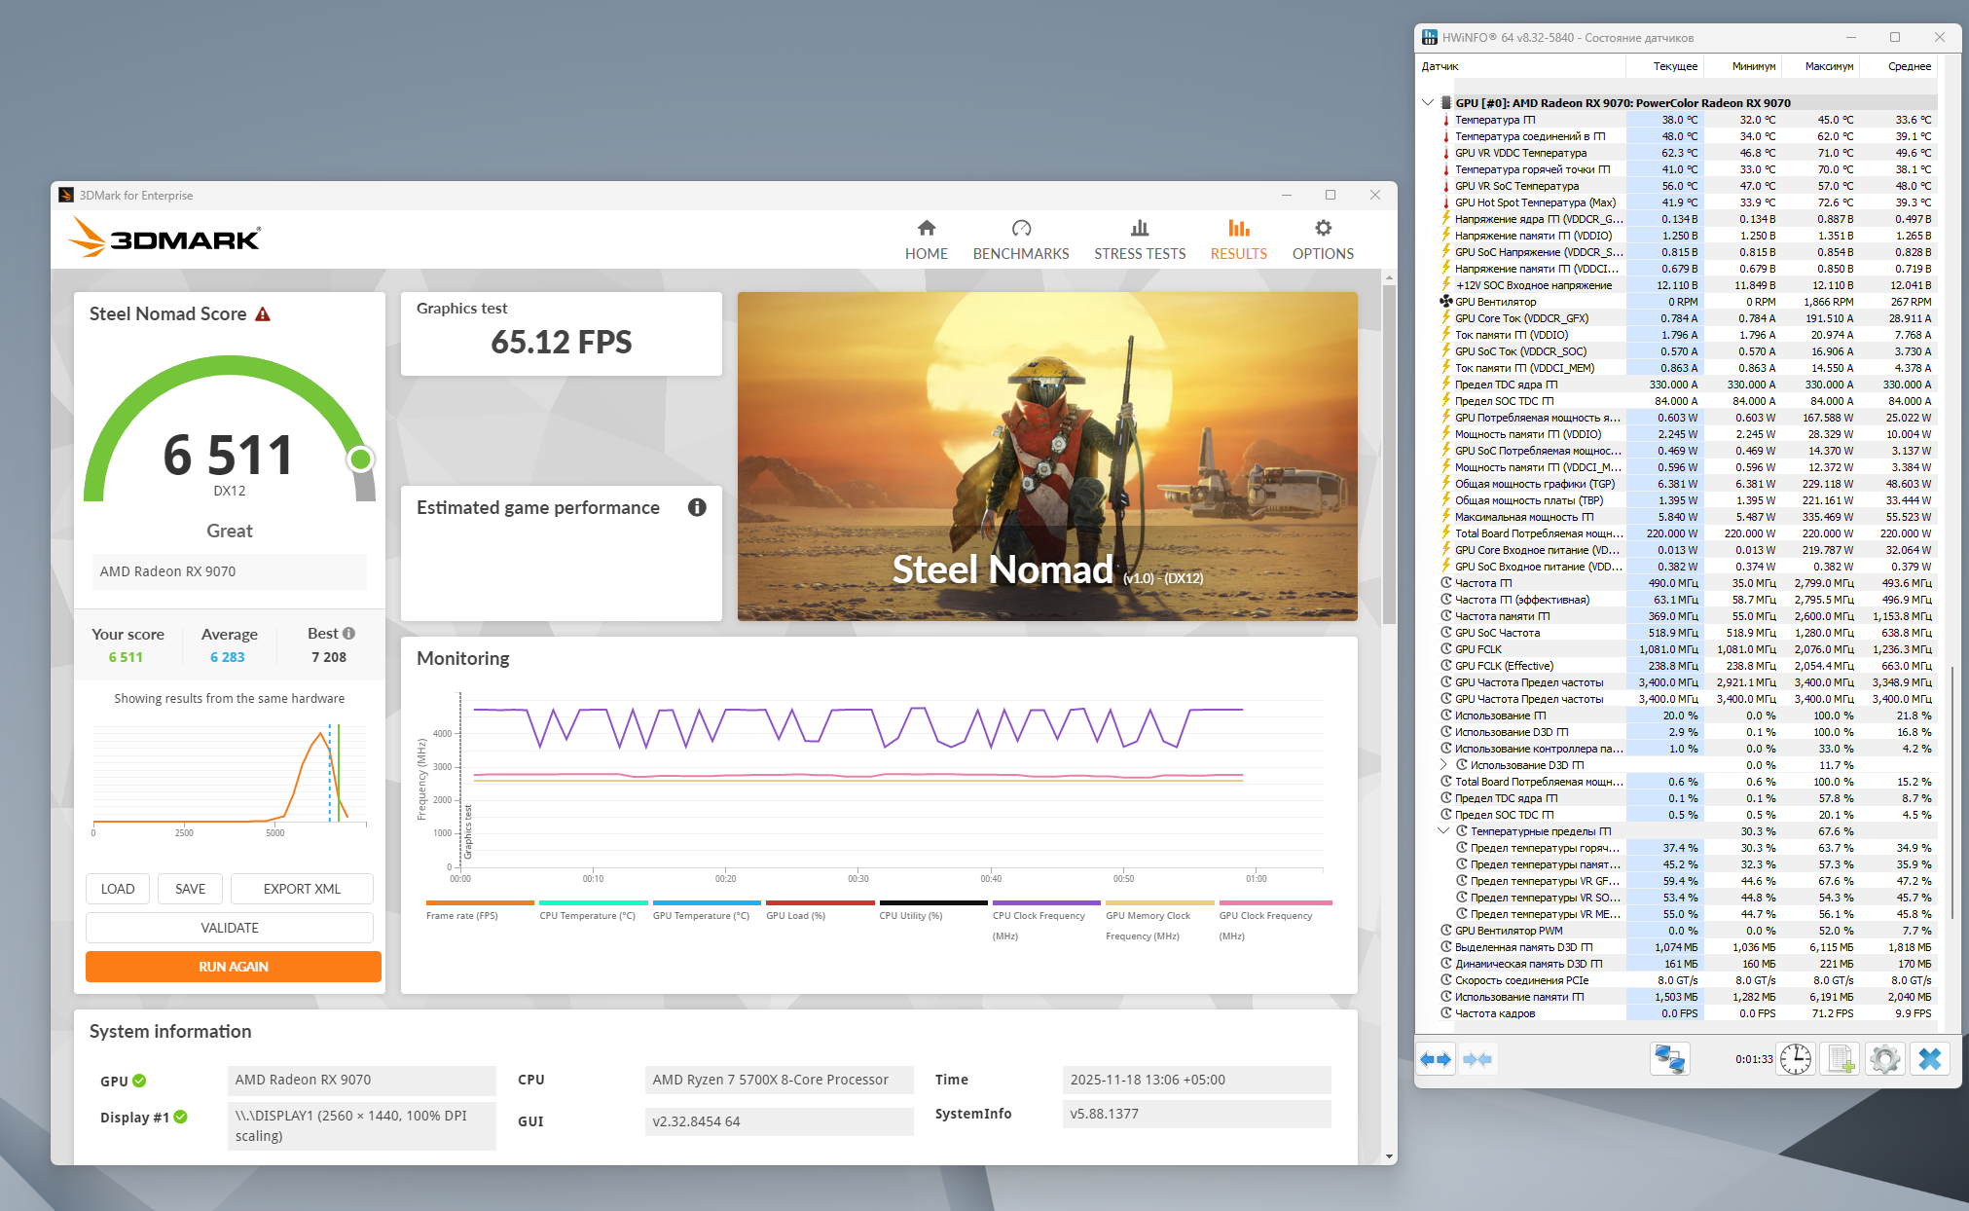Open HWiNFO sensor settings gear icon
The image size is (1969, 1211).
1884,1059
